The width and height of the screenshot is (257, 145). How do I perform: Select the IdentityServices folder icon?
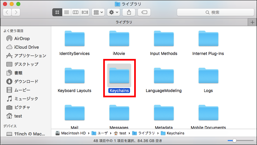coord(75,38)
